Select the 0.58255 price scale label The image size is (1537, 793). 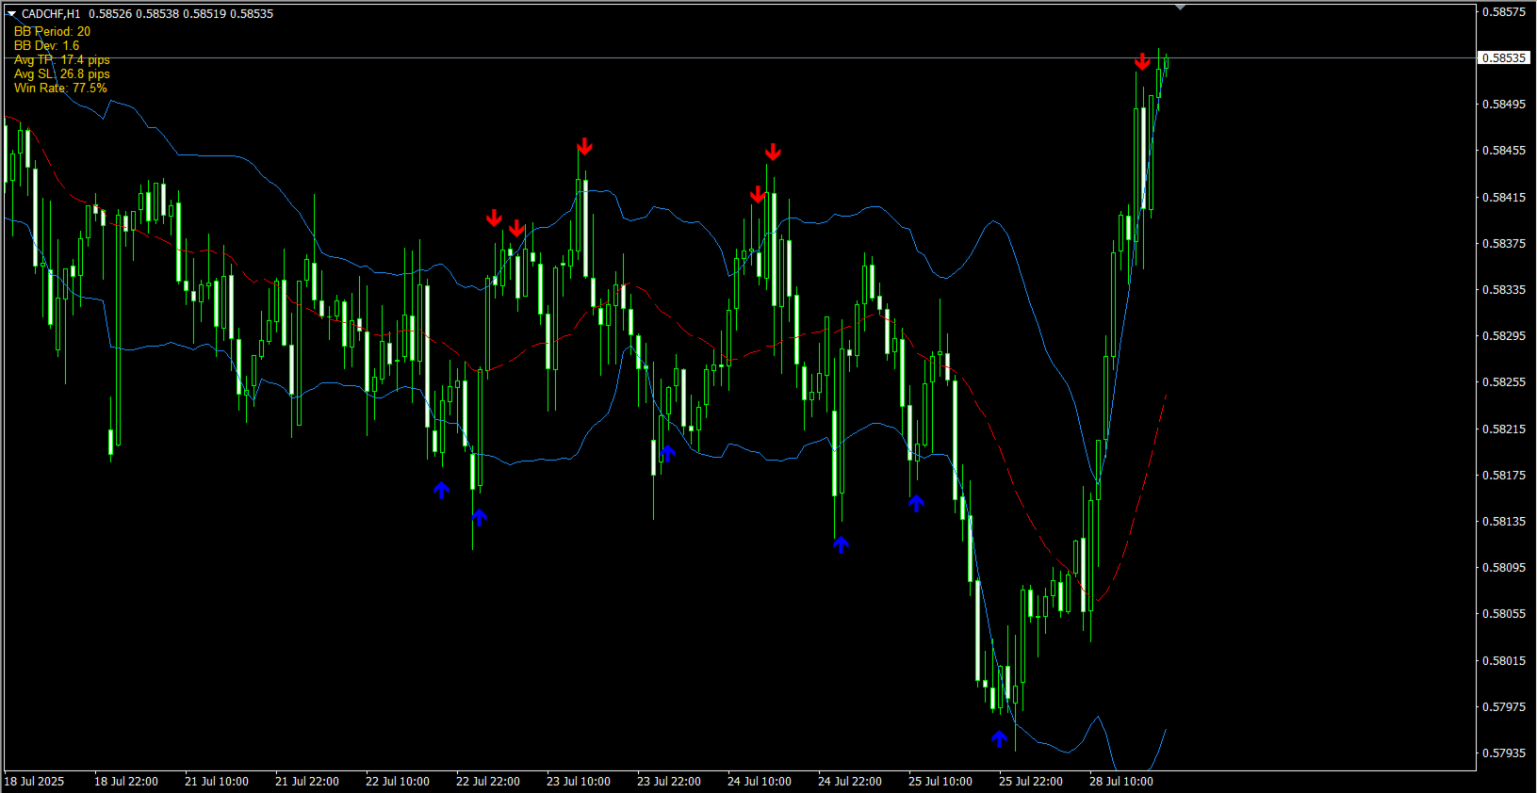1504,382
